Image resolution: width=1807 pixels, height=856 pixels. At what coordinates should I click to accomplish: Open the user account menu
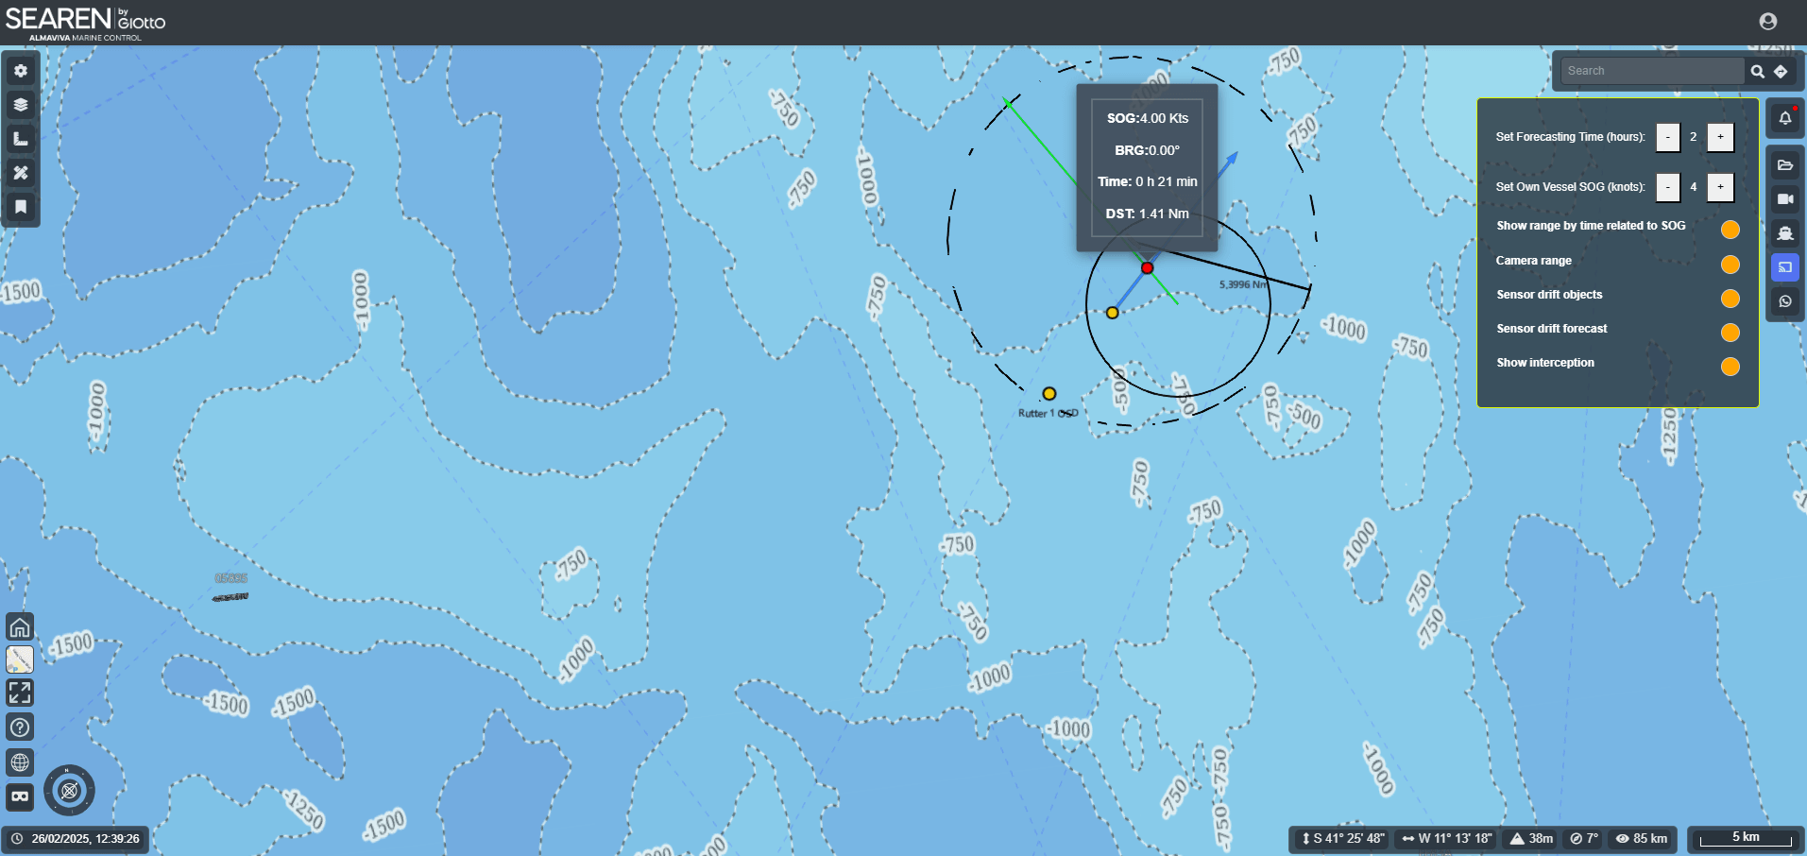coord(1768,22)
